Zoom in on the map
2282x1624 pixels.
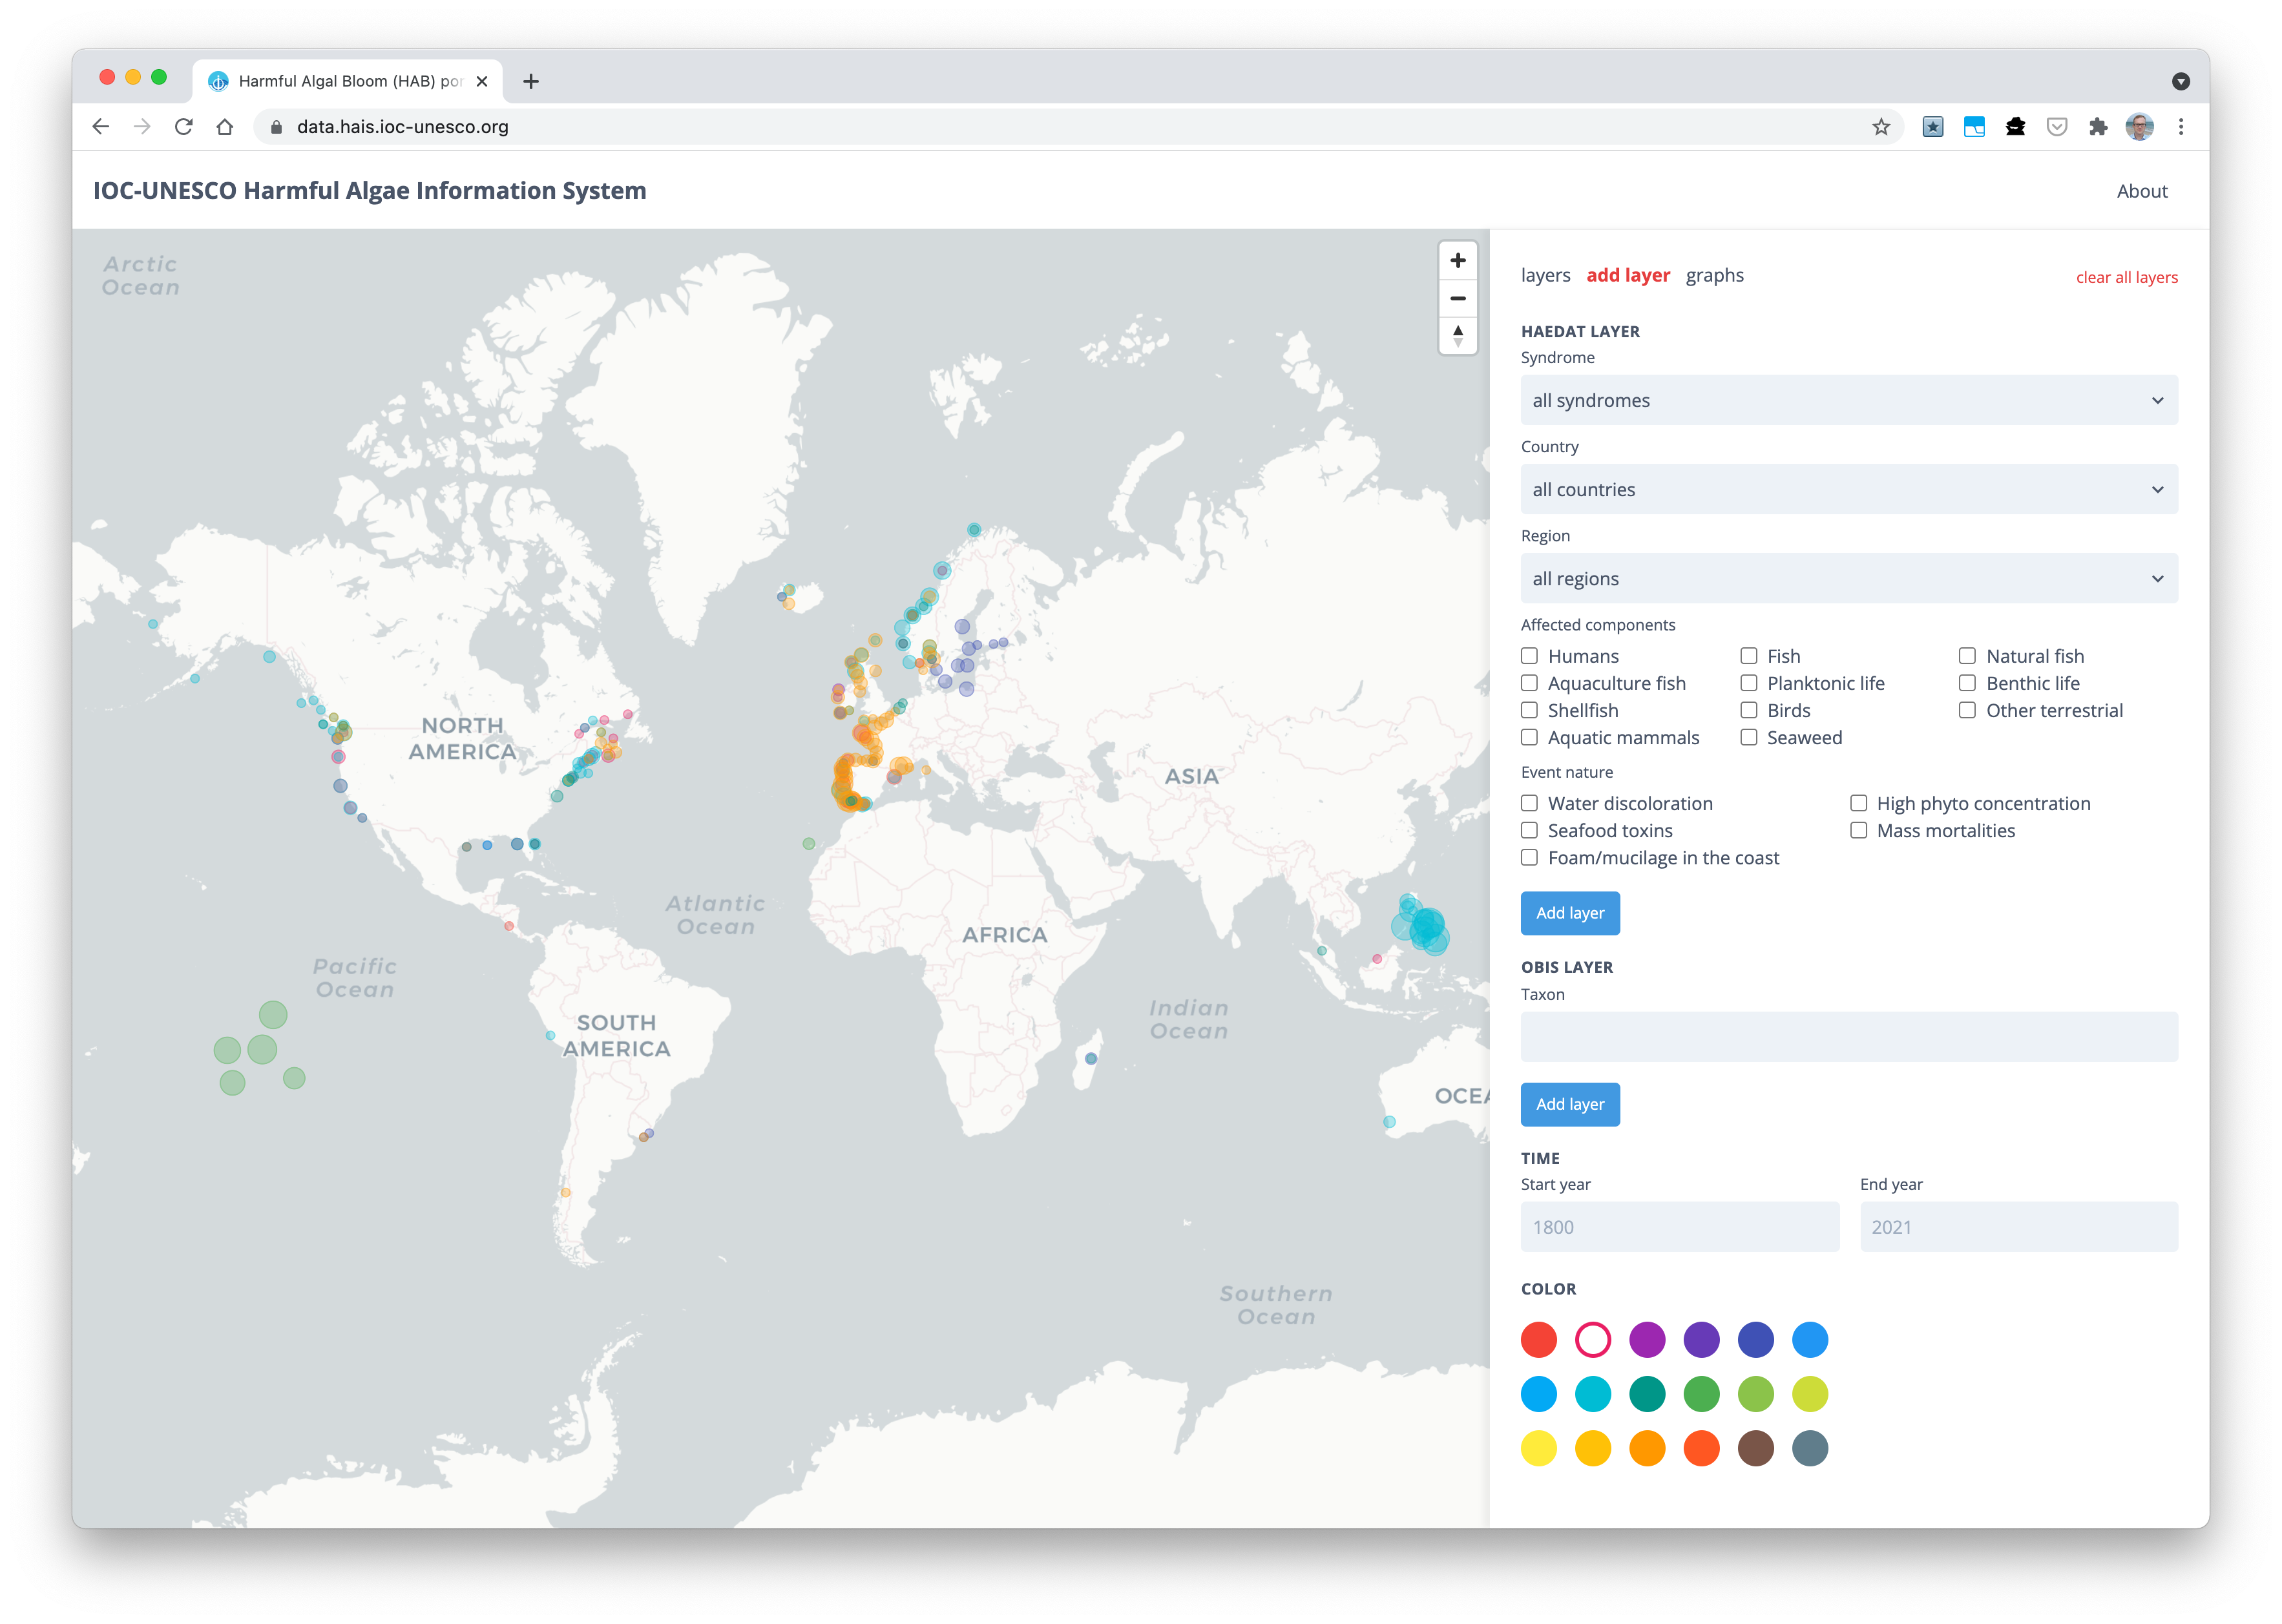click(x=1458, y=260)
